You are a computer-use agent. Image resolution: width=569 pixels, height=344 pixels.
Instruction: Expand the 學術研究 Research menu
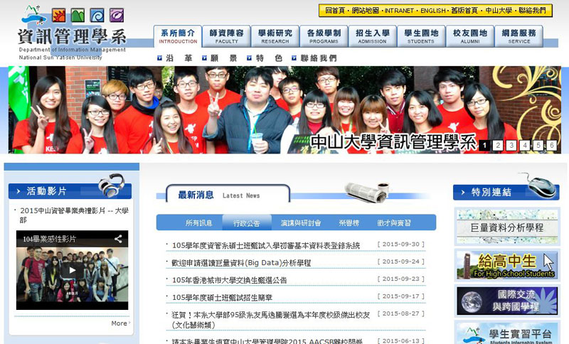pyautogui.click(x=275, y=36)
